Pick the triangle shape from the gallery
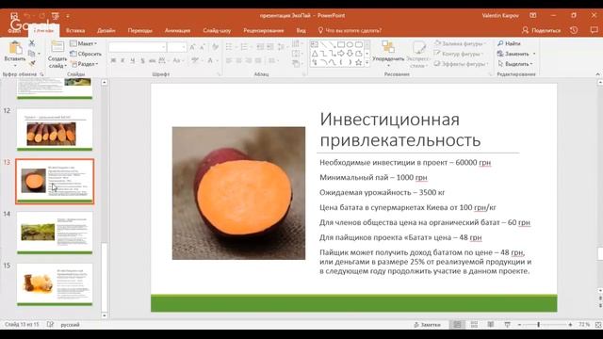This screenshot has height=339, width=603. (x=315, y=54)
